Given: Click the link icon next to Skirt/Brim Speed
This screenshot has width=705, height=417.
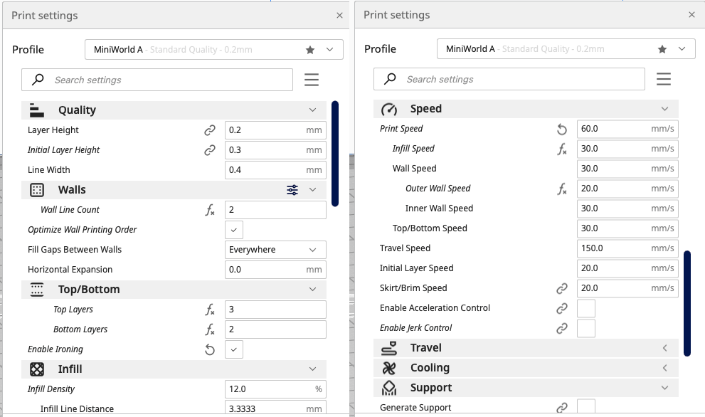Looking at the screenshot, I should pos(561,288).
